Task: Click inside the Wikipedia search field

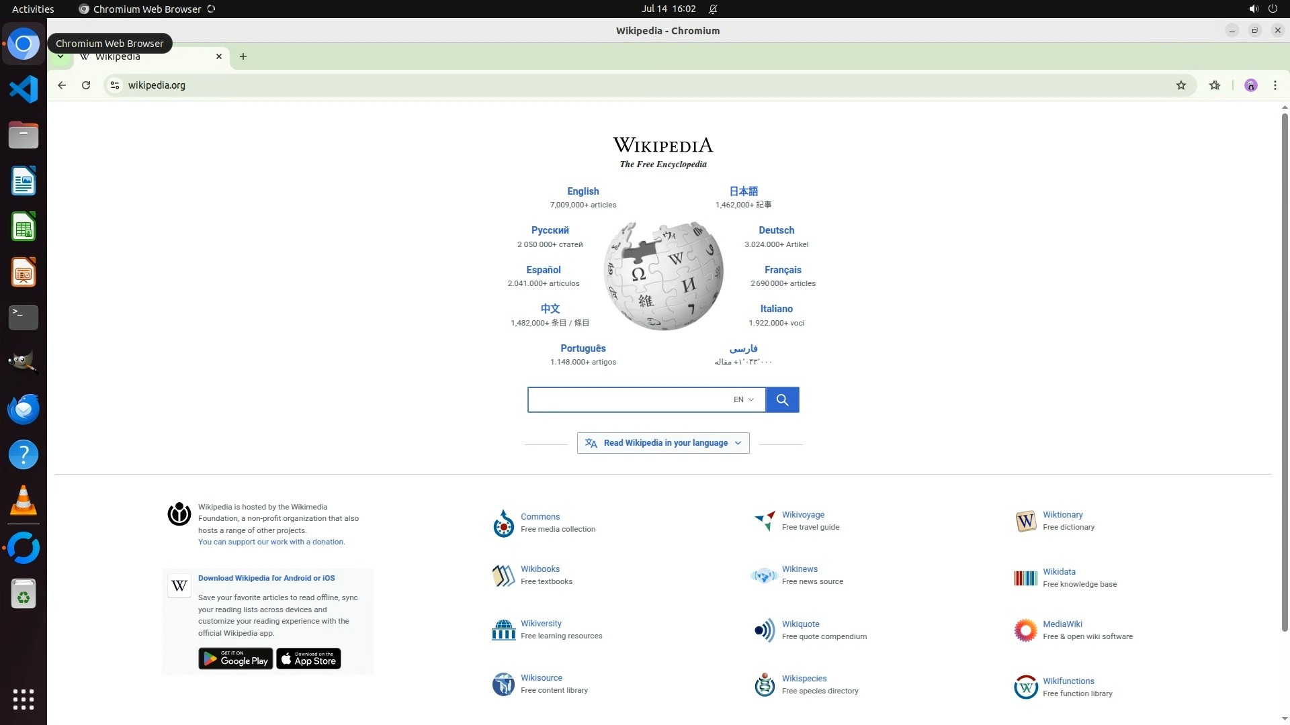Action: (628, 400)
